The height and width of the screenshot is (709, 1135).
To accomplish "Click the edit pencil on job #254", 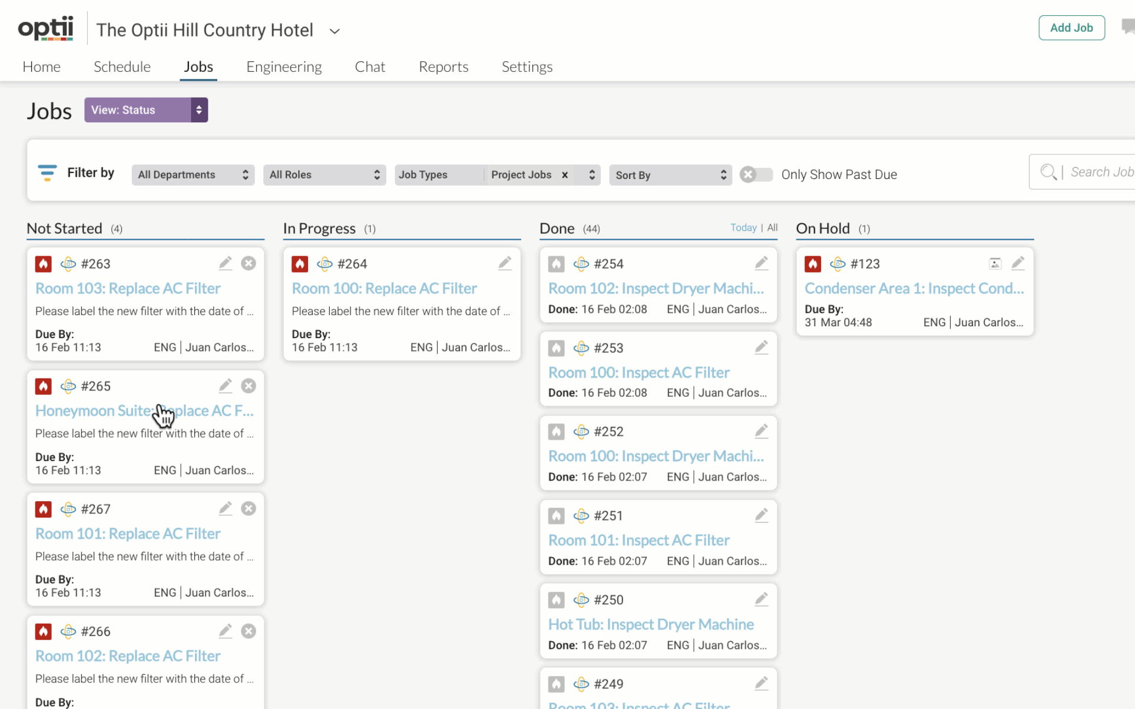I will (x=761, y=263).
